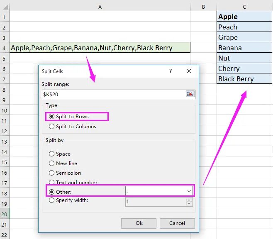Select the Cherry cell in column C
The height and width of the screenshot is (239, 273).
pos(244,68)
